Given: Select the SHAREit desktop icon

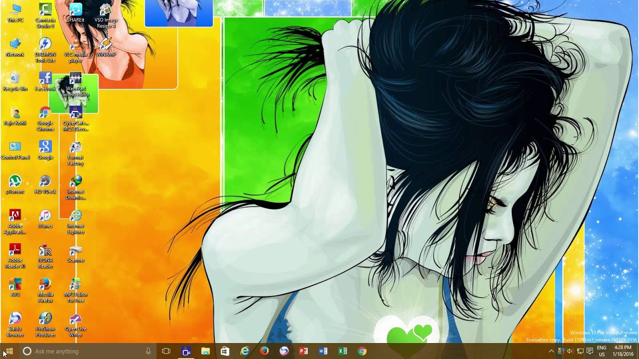Looking at the screenshot, I should coord(75,13).
